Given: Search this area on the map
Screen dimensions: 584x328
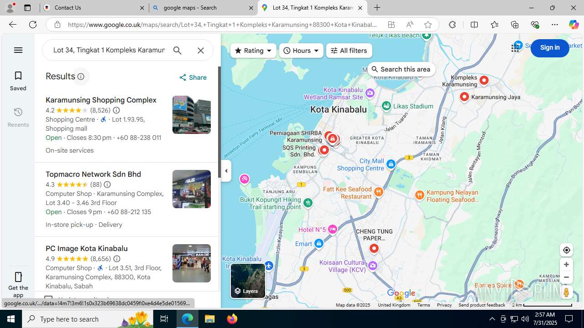Looking at the screenshot, I should pos(401,69).
